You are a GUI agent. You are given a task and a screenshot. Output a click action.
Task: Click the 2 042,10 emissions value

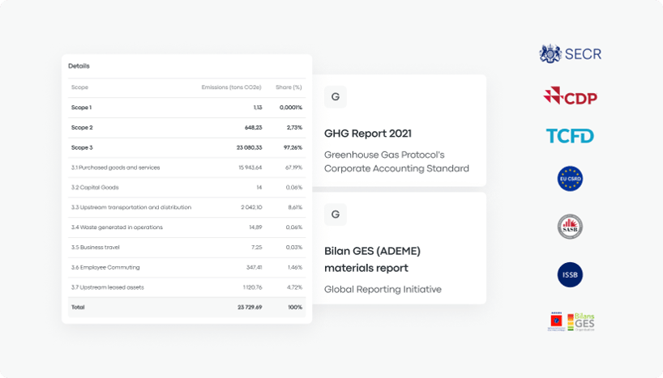click(251, 207)
